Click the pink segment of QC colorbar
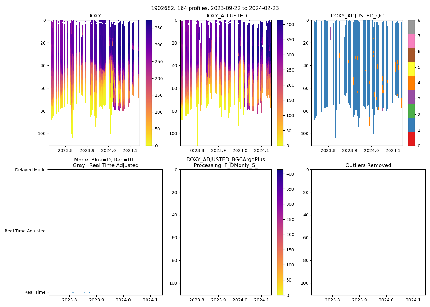 [411, 41]
